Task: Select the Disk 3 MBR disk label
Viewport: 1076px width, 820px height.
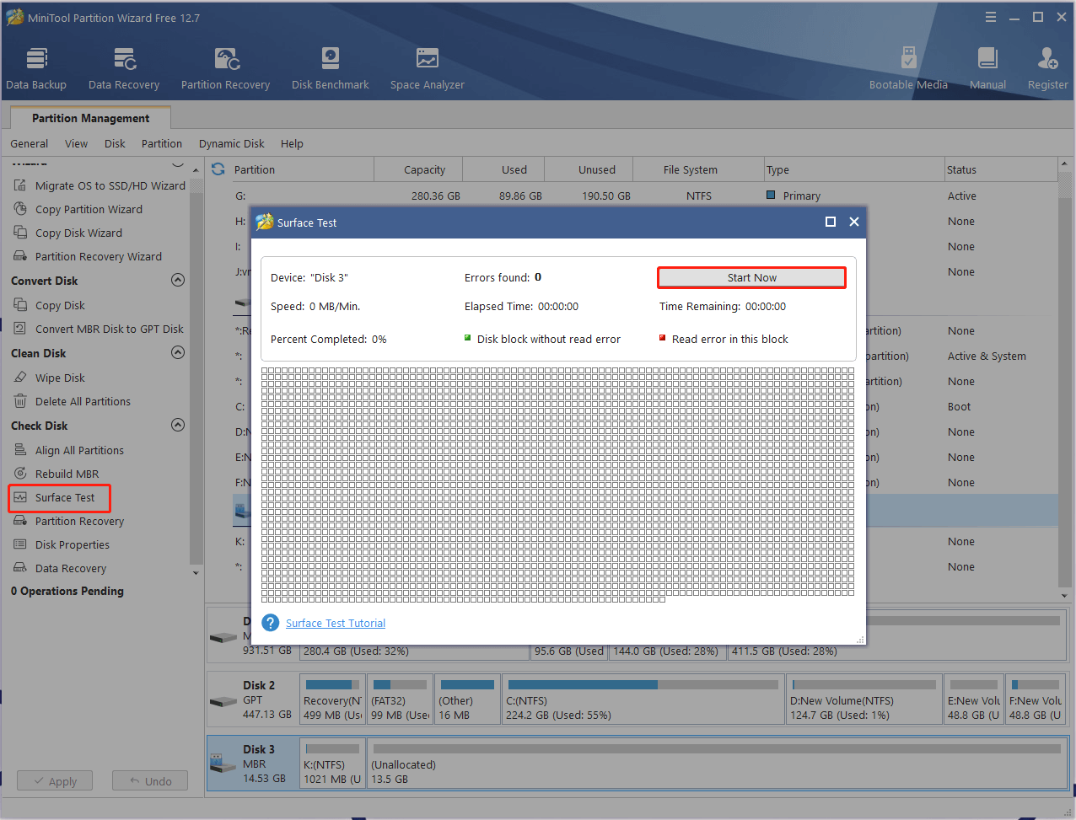Action: [253, 763]
